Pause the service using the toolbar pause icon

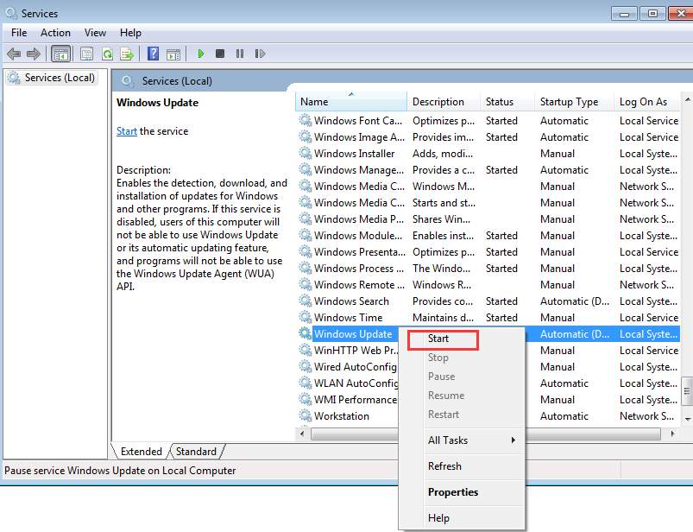click(240, 54)
